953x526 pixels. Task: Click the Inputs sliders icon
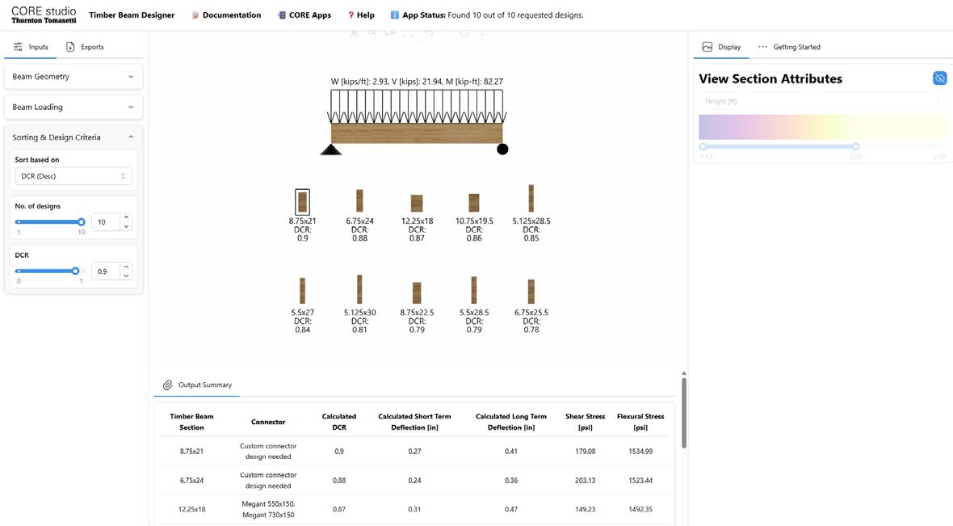coord(18,47)
